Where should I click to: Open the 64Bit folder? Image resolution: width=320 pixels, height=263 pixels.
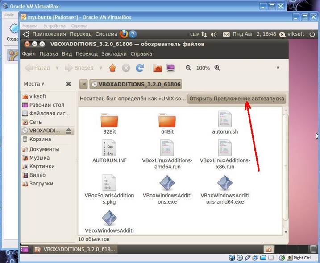click(167, 123)
